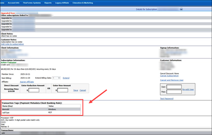Click the Cancel and Remove User link
212x135 pixels.
click(172, 80)
